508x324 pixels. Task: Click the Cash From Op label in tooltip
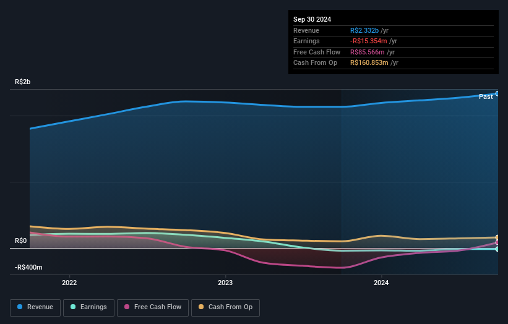pyautogui.click(x=315, y=63)
